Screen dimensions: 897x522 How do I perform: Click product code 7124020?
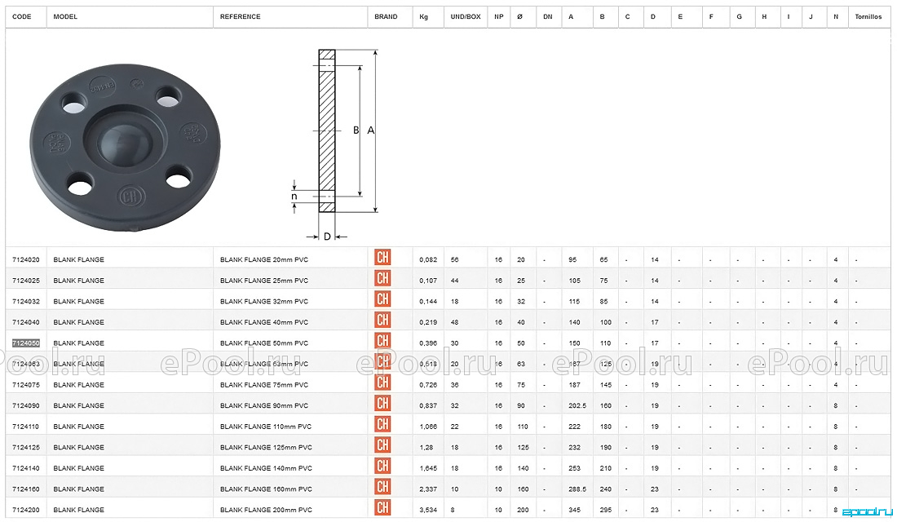tap(26, 260)
